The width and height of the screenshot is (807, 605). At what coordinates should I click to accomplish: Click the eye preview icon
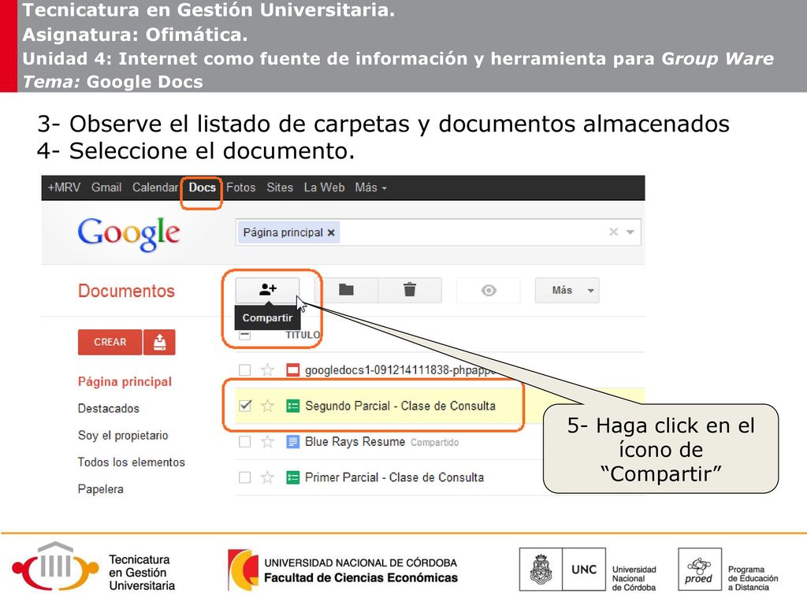(489, 291)
